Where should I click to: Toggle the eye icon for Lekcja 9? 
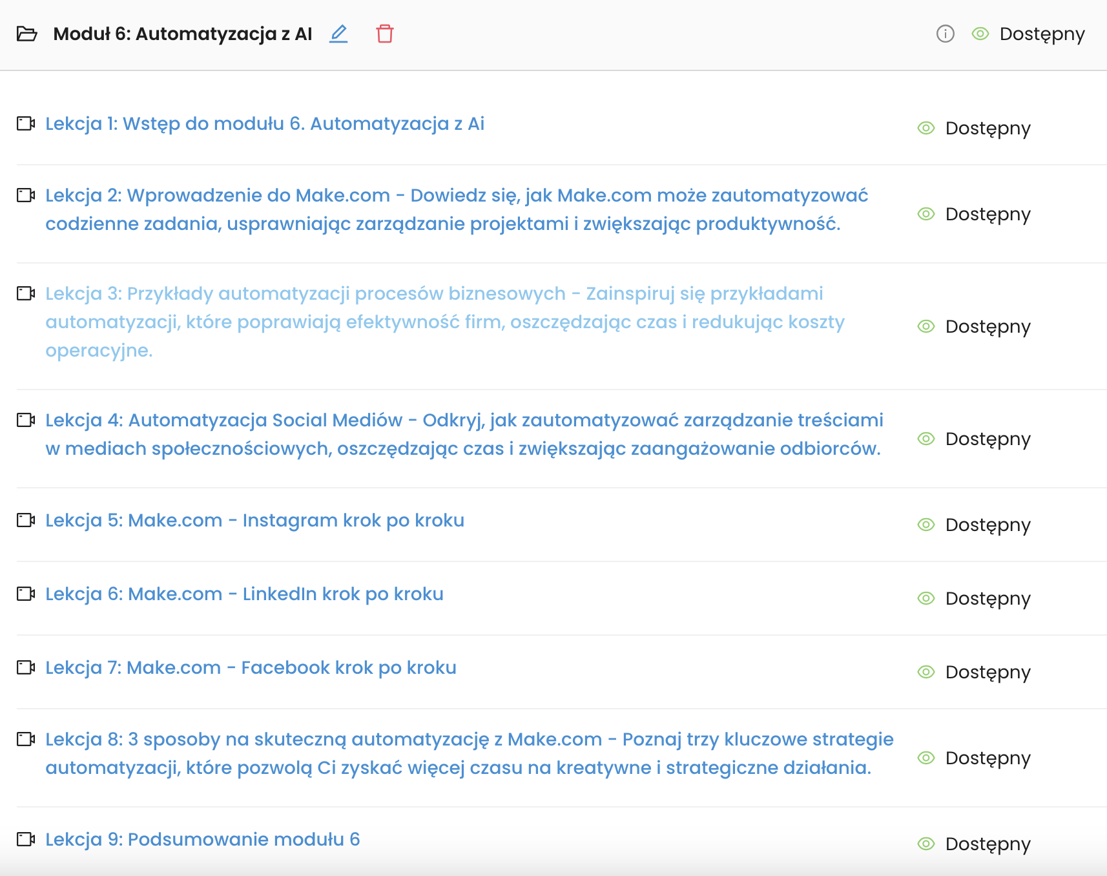926,844
